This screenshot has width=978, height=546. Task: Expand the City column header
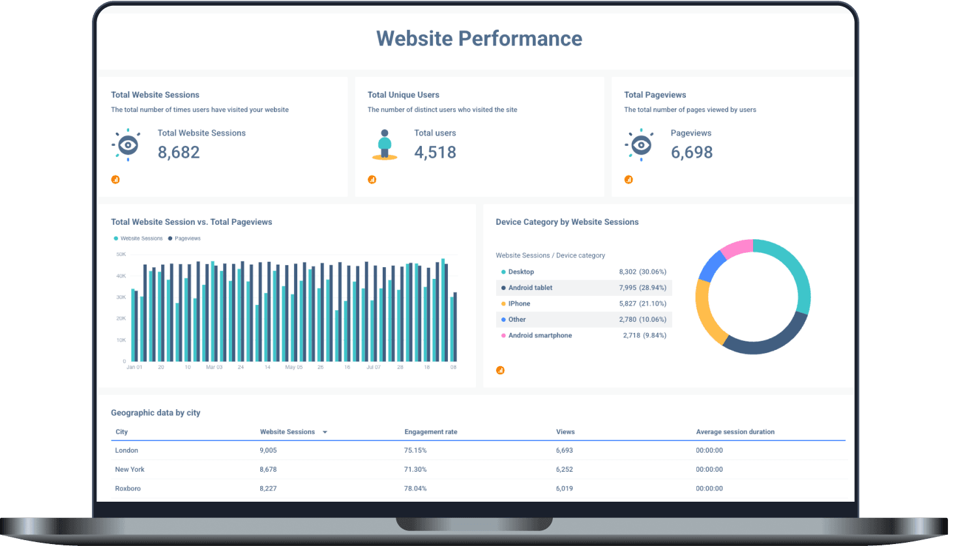pos(121,432)
